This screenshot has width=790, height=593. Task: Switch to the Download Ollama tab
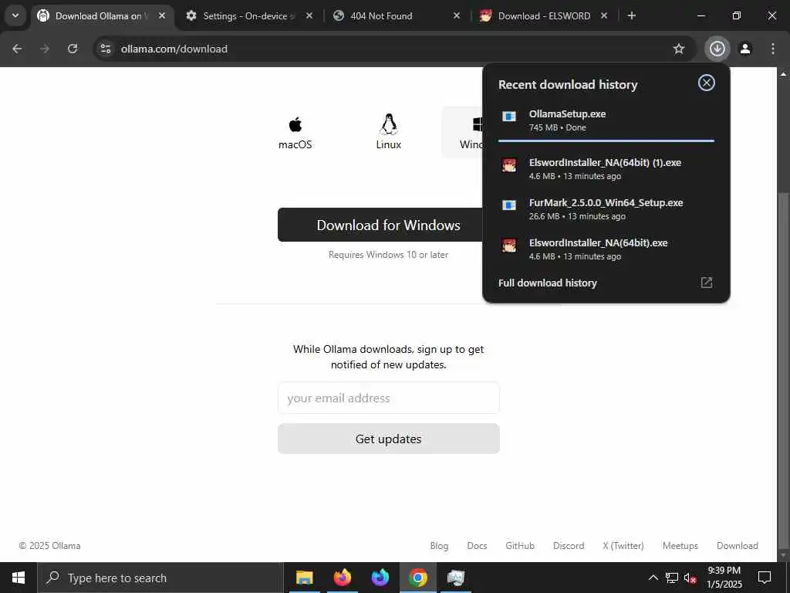point(101,16)
